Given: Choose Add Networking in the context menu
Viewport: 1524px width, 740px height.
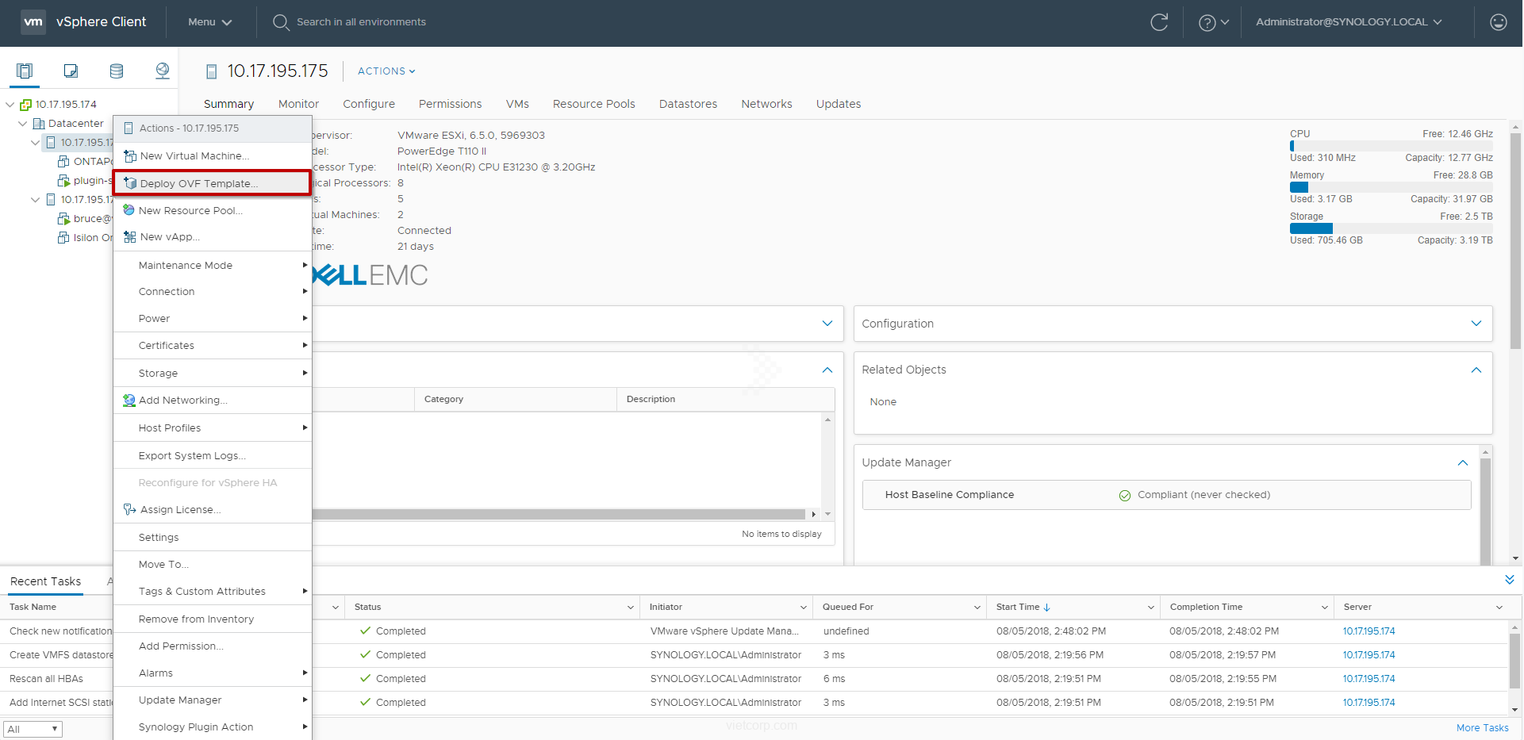Looking at the screenshot, I should 182,401.
